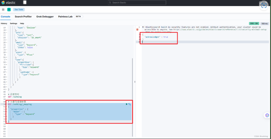Screen dimensions: 271x139
Task: Click the magnifier icon in Search Elastic
Action: pos(110,3)
